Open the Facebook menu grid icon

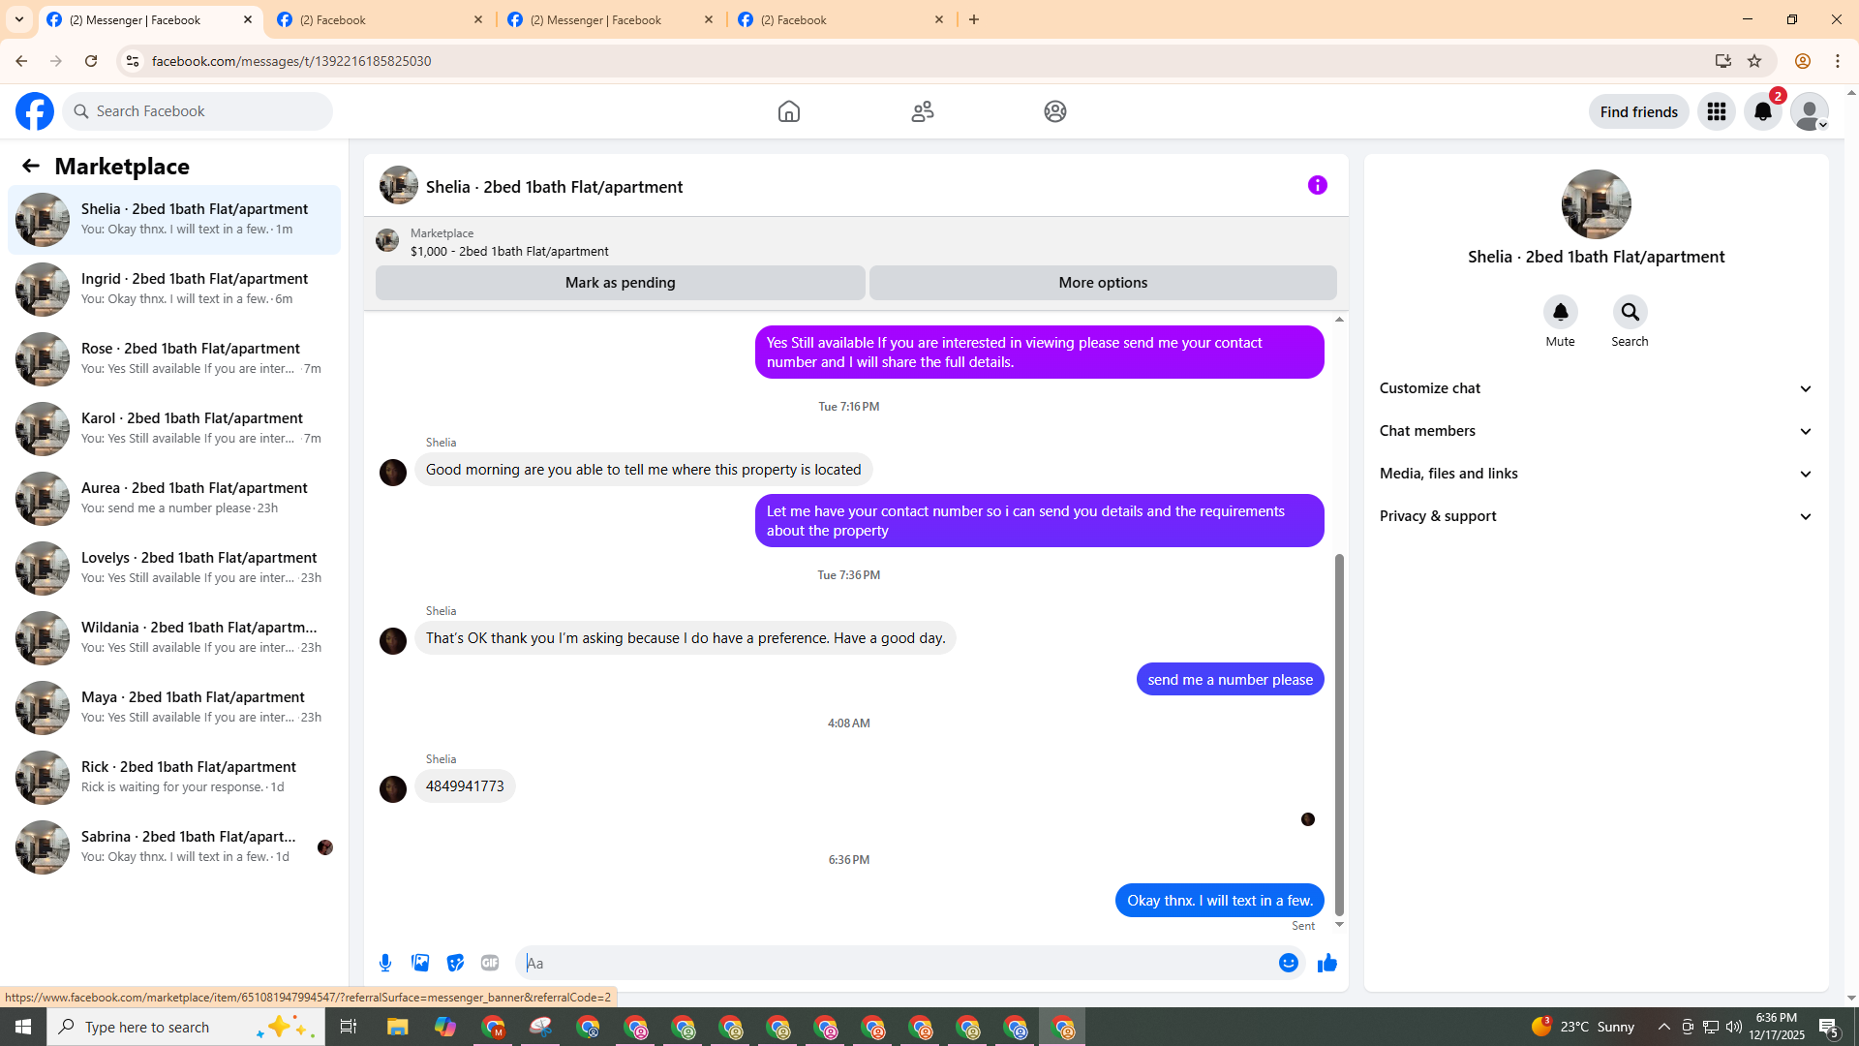1716,111
